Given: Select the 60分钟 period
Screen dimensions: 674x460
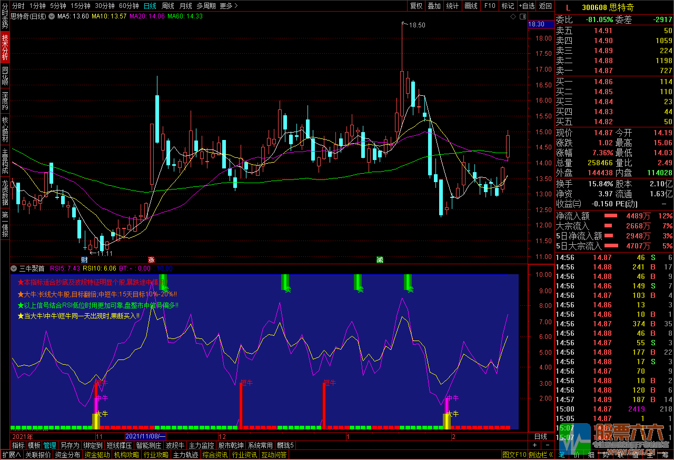Looking at the screenshot, I should 129,6.
